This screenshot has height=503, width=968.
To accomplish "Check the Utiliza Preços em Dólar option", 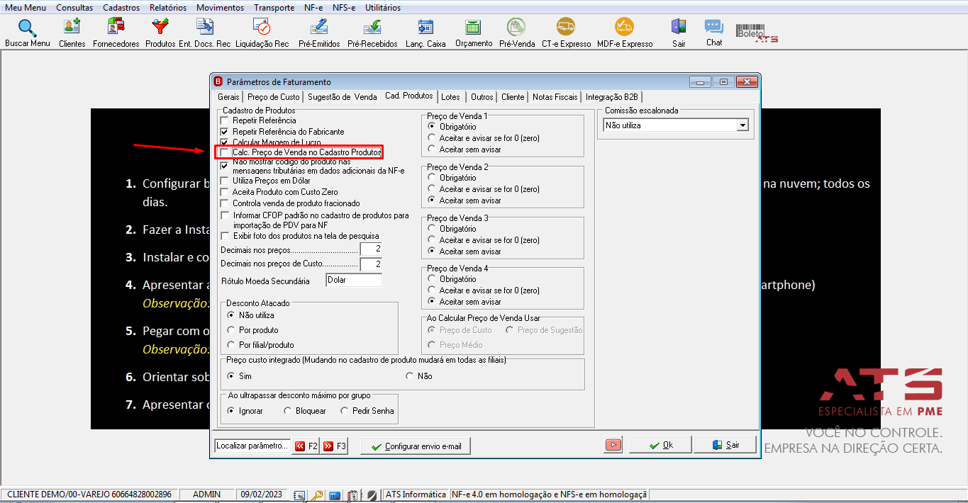I will coord(225,181).
